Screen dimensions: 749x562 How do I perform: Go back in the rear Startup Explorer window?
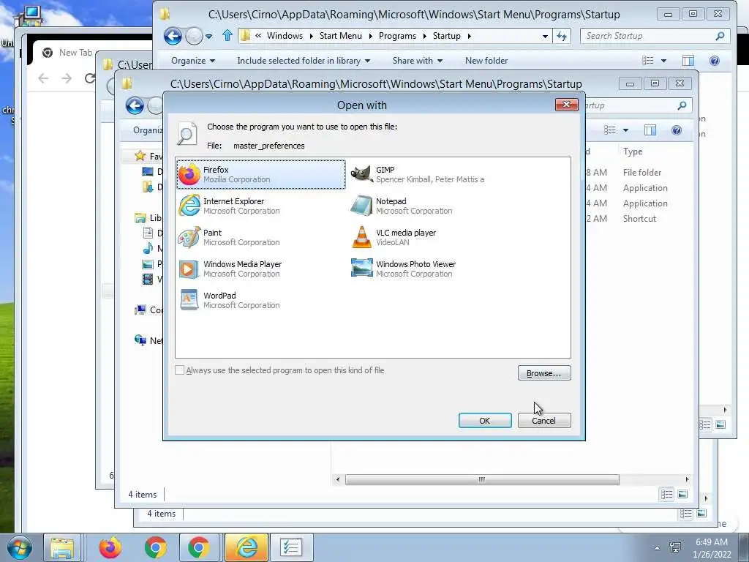173,36
